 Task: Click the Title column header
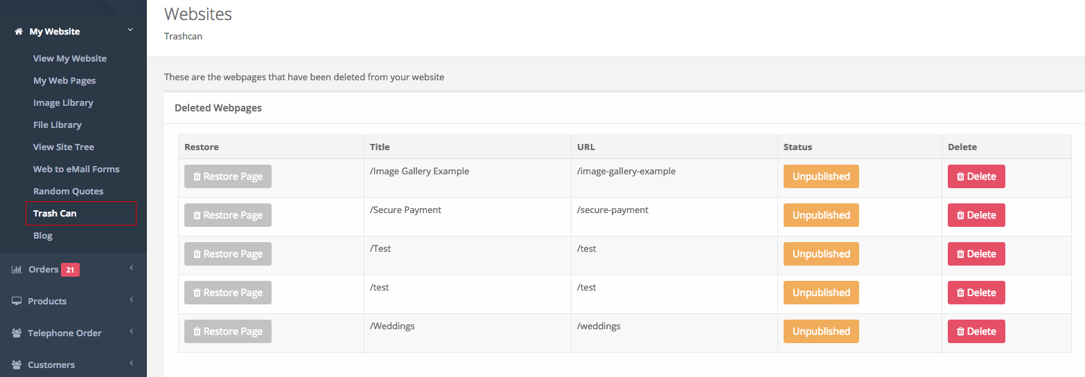pyautogui.click(x=380, y=147)
